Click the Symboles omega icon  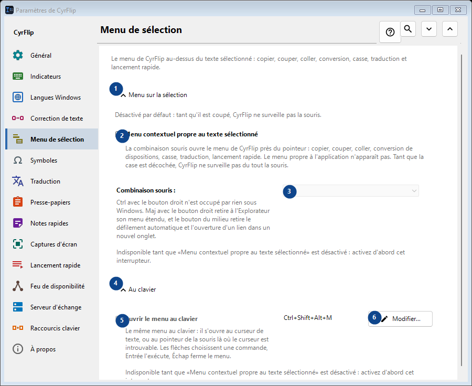click(x=18, y=160)
